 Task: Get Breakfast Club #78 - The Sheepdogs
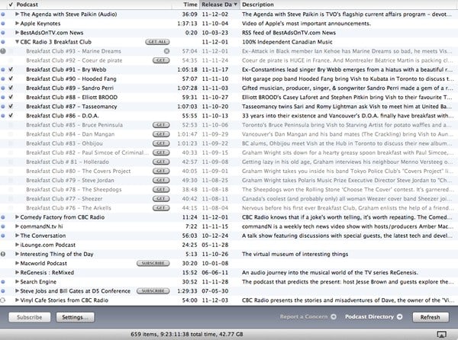(161, 190)
